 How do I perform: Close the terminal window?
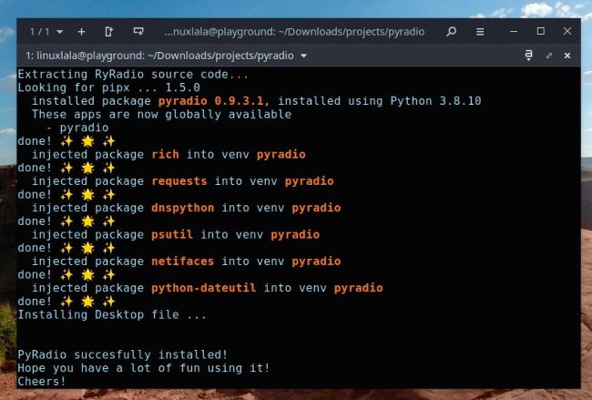[567, 31]
